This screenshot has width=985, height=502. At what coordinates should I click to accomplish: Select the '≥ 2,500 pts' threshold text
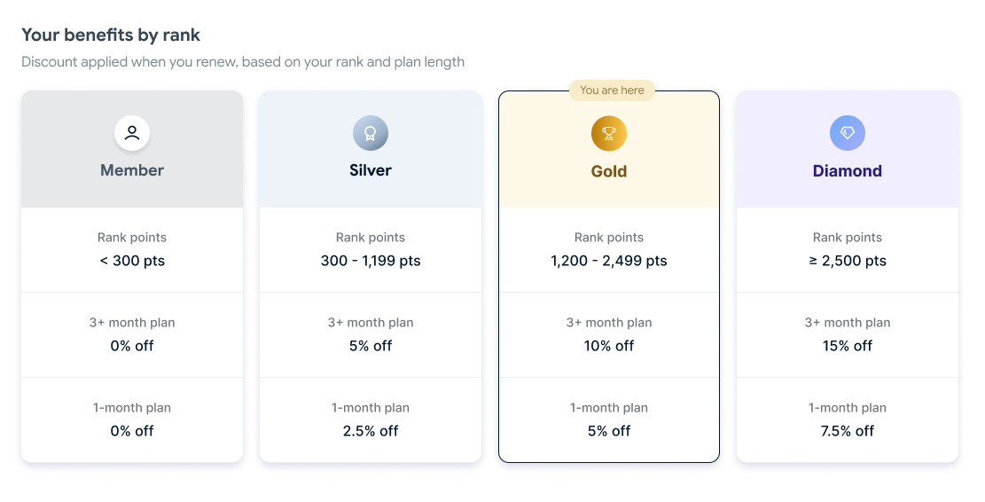click(x=848, y=261)
